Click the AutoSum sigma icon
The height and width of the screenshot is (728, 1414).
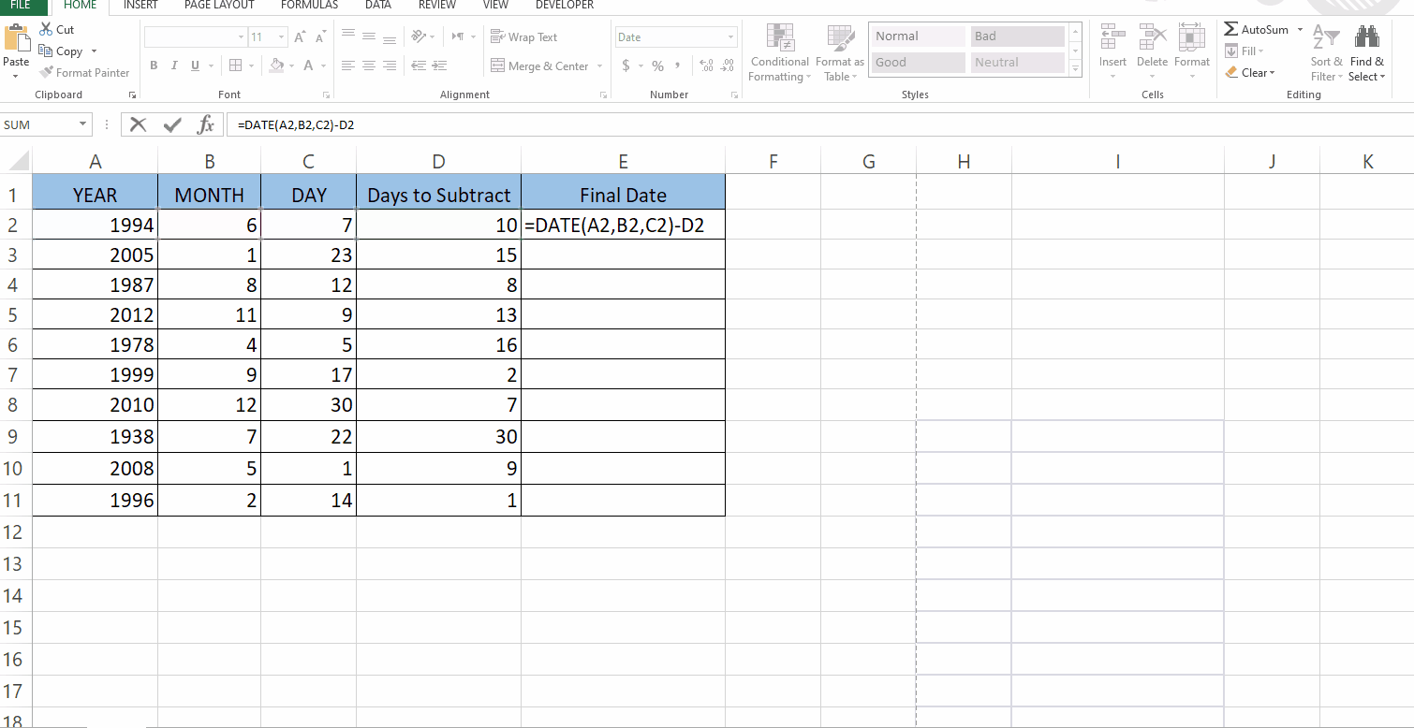[x=1231, y=30]
